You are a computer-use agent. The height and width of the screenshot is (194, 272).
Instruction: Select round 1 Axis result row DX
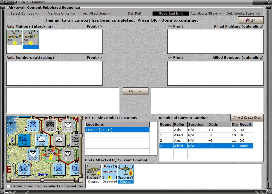click(206, 130)
